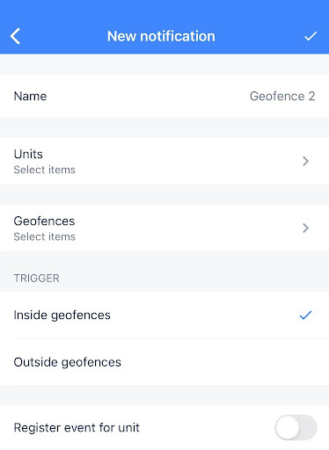329x450 pixels.
Task: Tap the New notification title
Action: pyautogui.click(x=161, y=36)
